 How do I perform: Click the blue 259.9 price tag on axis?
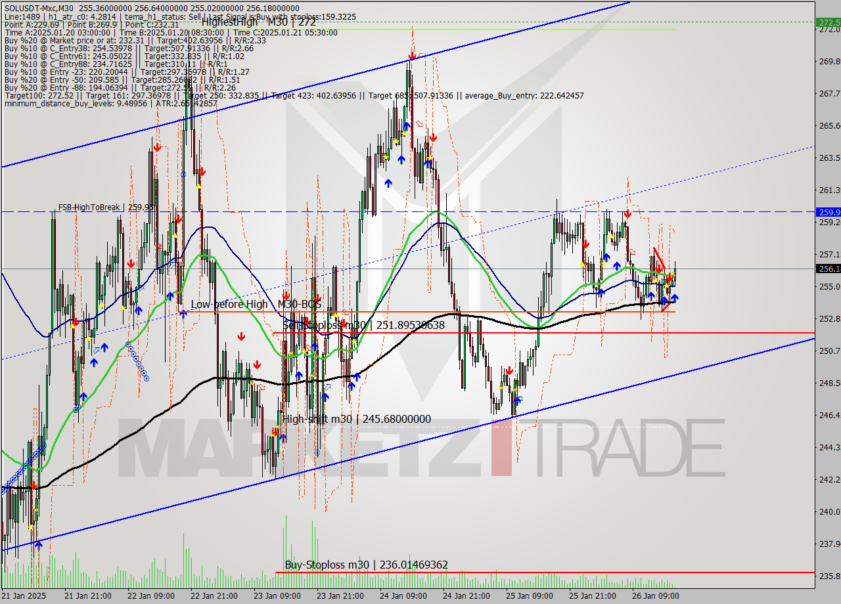[x=829, y=211]
